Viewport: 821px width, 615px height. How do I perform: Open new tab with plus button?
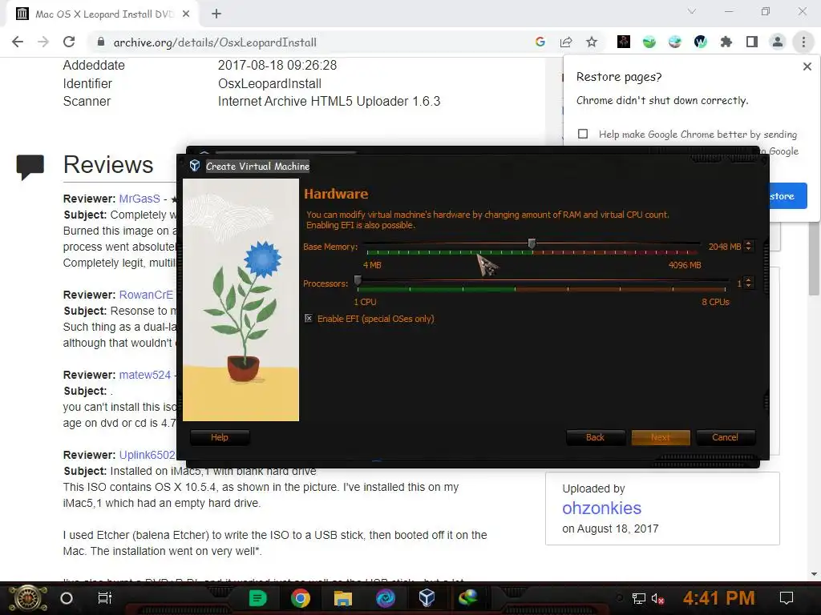(x=216, y=14)
